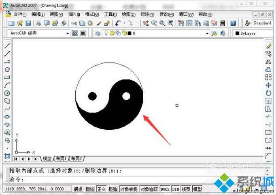Click the Copy Object modify tool
The image size is (276, 195).
tap(268, 54)
